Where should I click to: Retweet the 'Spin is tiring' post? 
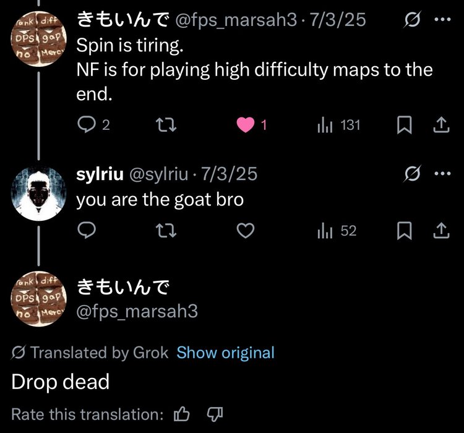pyautogui.click(x=166, y=125)
